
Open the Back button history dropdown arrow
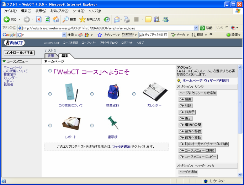[x=20, y=20]
